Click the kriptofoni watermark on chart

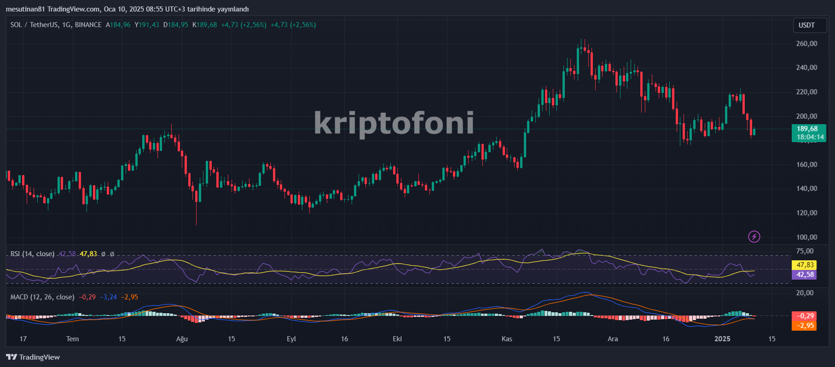click(x=394, y=123)
